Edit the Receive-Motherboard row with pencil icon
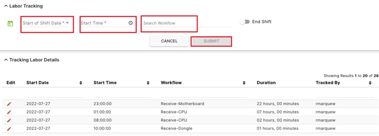This screenshot has width=379, height=136. (9, 104)
